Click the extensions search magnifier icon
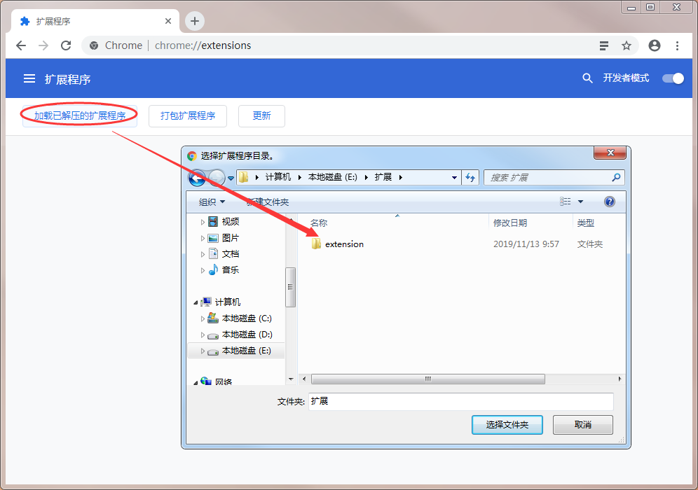698x490 pixels. point(587,78)
